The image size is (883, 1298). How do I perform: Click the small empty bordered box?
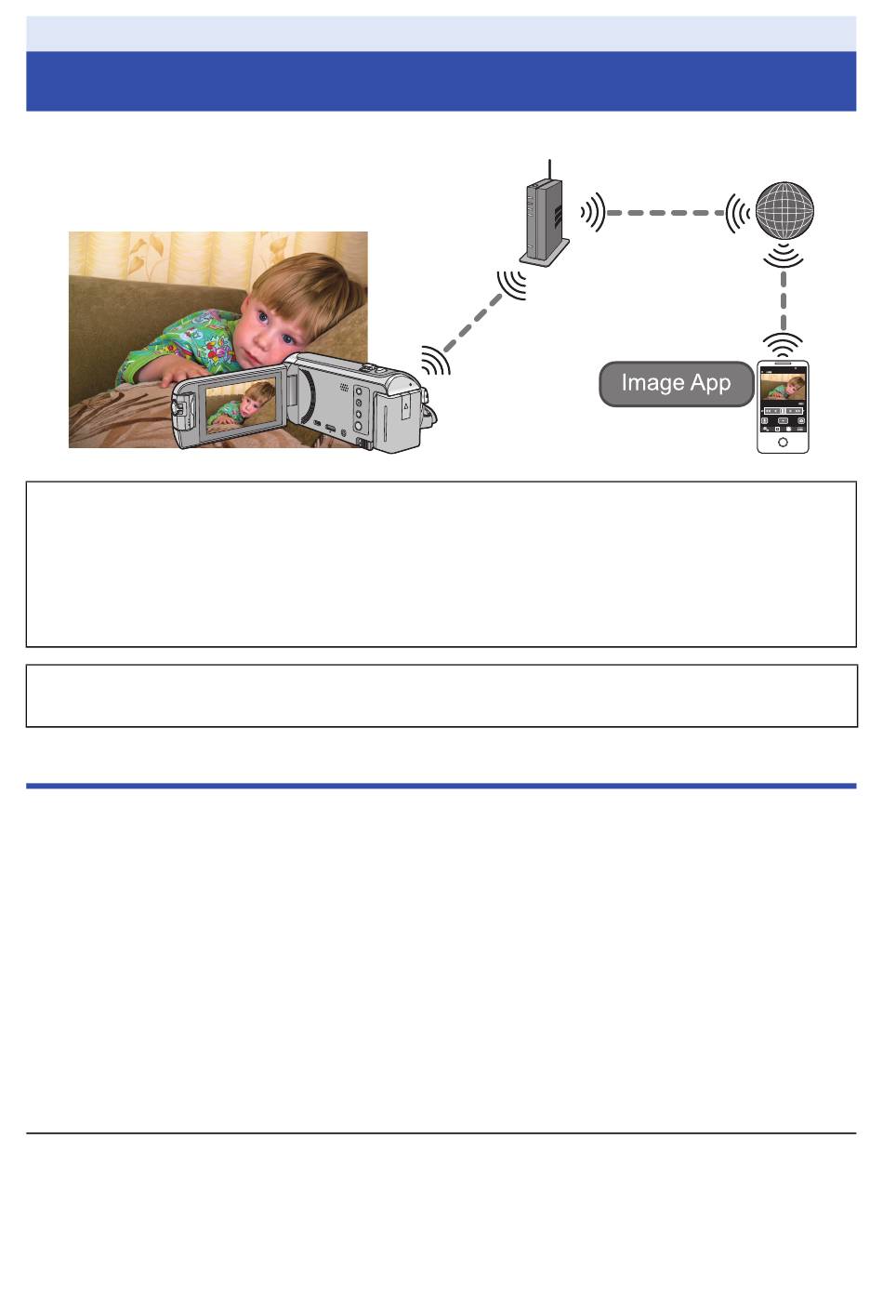coord(441,695)
